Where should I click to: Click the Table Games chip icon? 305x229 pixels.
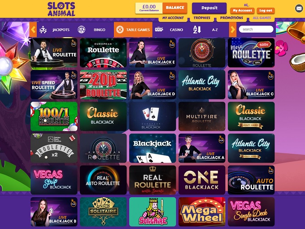[x=120, y=30]
